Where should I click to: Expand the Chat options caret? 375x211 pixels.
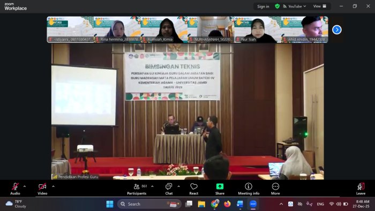178,186
